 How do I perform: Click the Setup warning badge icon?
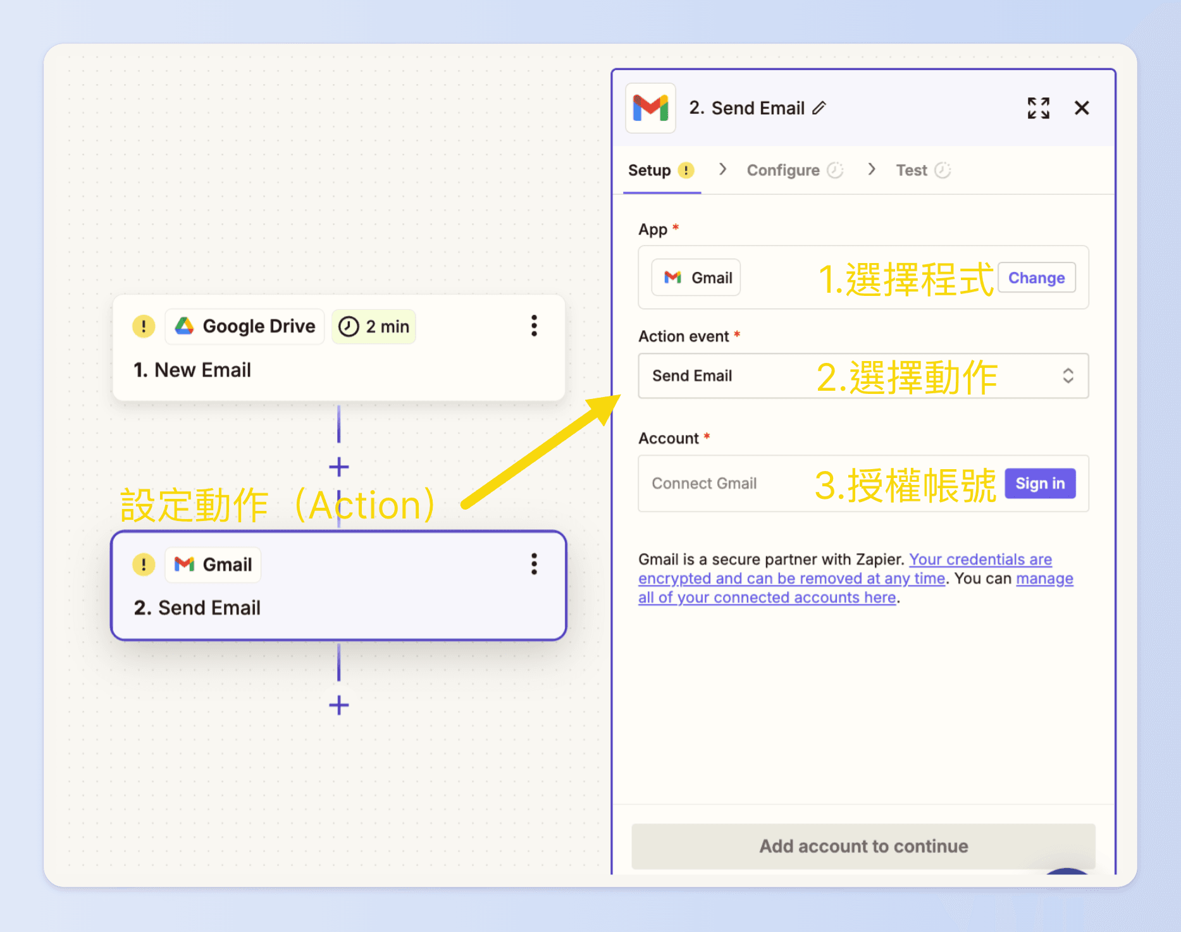(686, 170)
